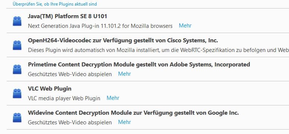Select the OpenH264-Videocodec Cisco Systems entry title
The width and height of the screenshot is (289, 134).
[123, 40]
